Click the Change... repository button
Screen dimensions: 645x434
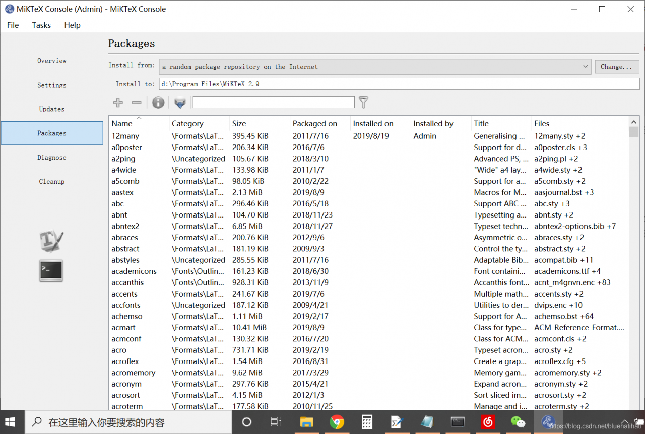point(616,67)
